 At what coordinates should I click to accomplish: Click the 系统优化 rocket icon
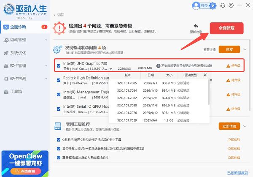click(x=6, y=53)
